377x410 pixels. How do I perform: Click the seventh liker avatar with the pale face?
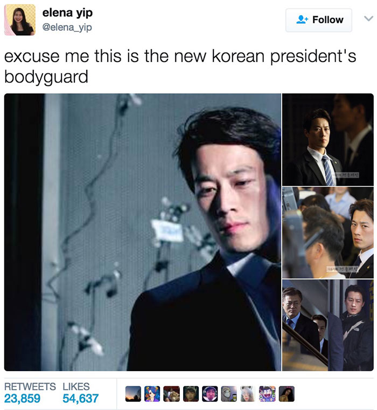click(248, 394)
